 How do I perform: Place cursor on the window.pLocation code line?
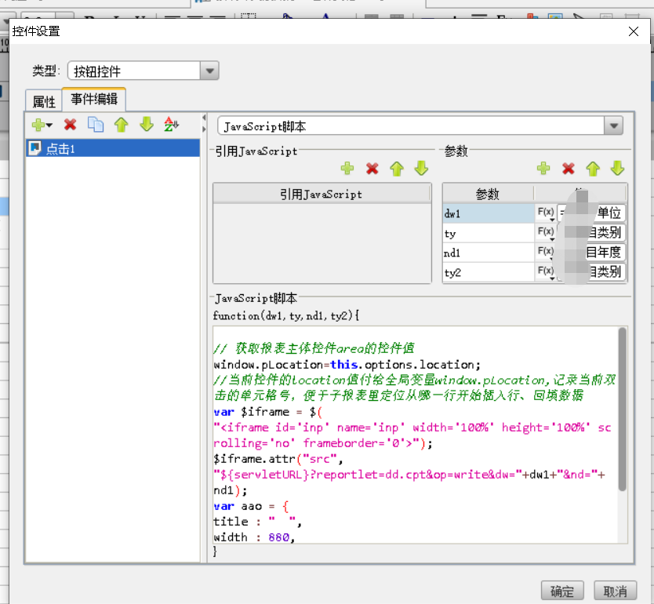pyautogui.click(x=347, y=365)
